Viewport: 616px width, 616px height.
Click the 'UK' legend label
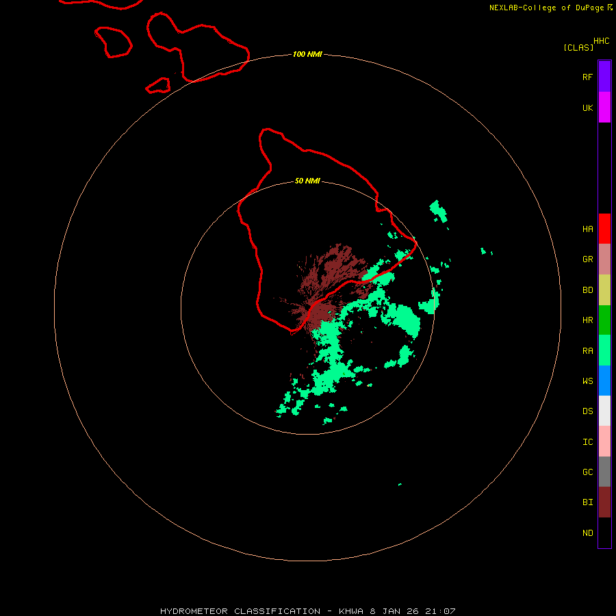tap(587, 107)
